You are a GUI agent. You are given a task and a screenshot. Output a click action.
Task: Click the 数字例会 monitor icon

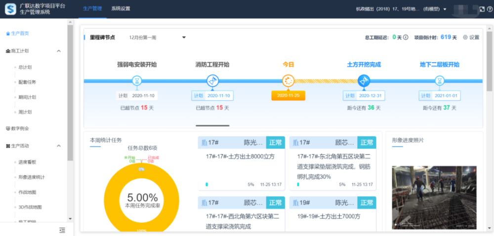8,129
